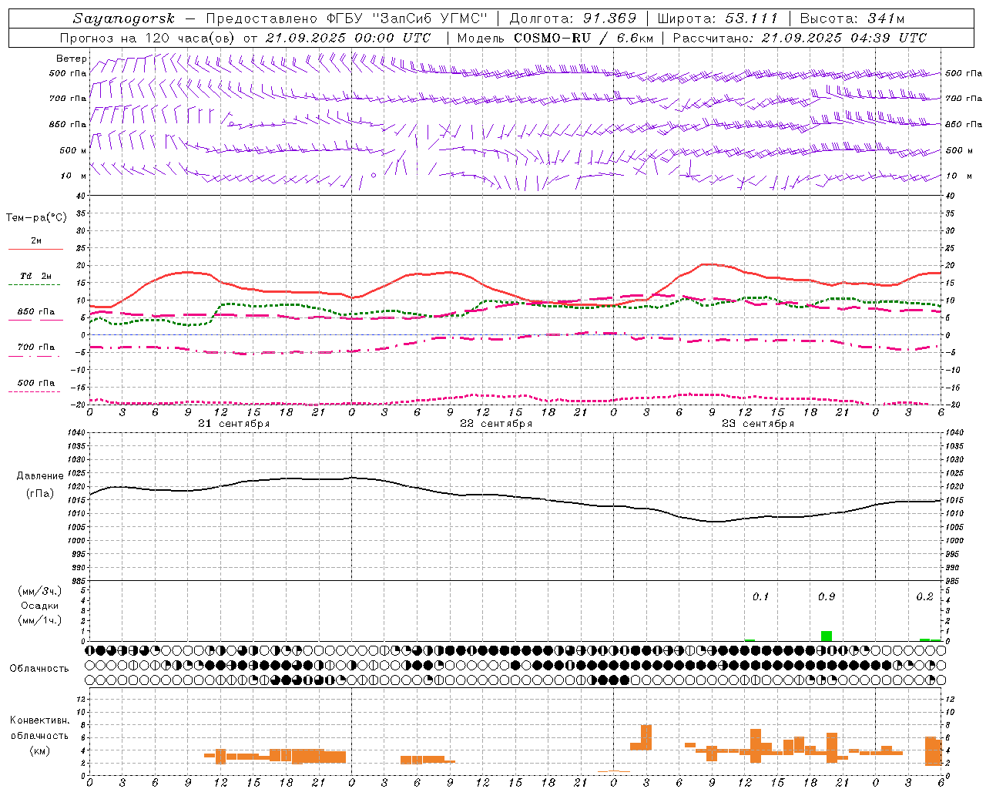The image size is (986, 789).
Task: Click the 'Ветер' wind panel label
Action: [72, 59]
